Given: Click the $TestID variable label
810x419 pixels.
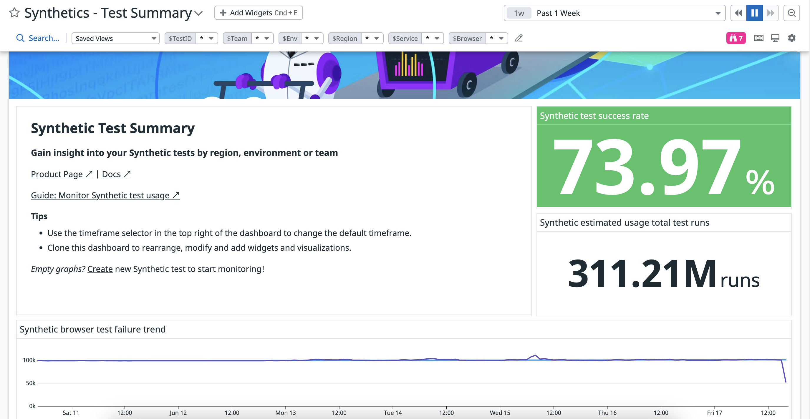Looking at the screenshot, I should coord(180,38).
